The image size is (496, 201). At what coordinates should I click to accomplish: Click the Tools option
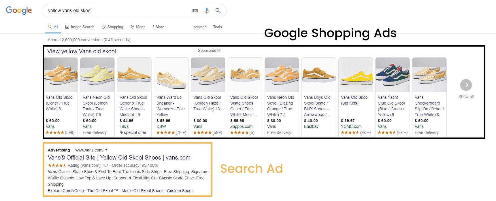(x=217, y=27)
